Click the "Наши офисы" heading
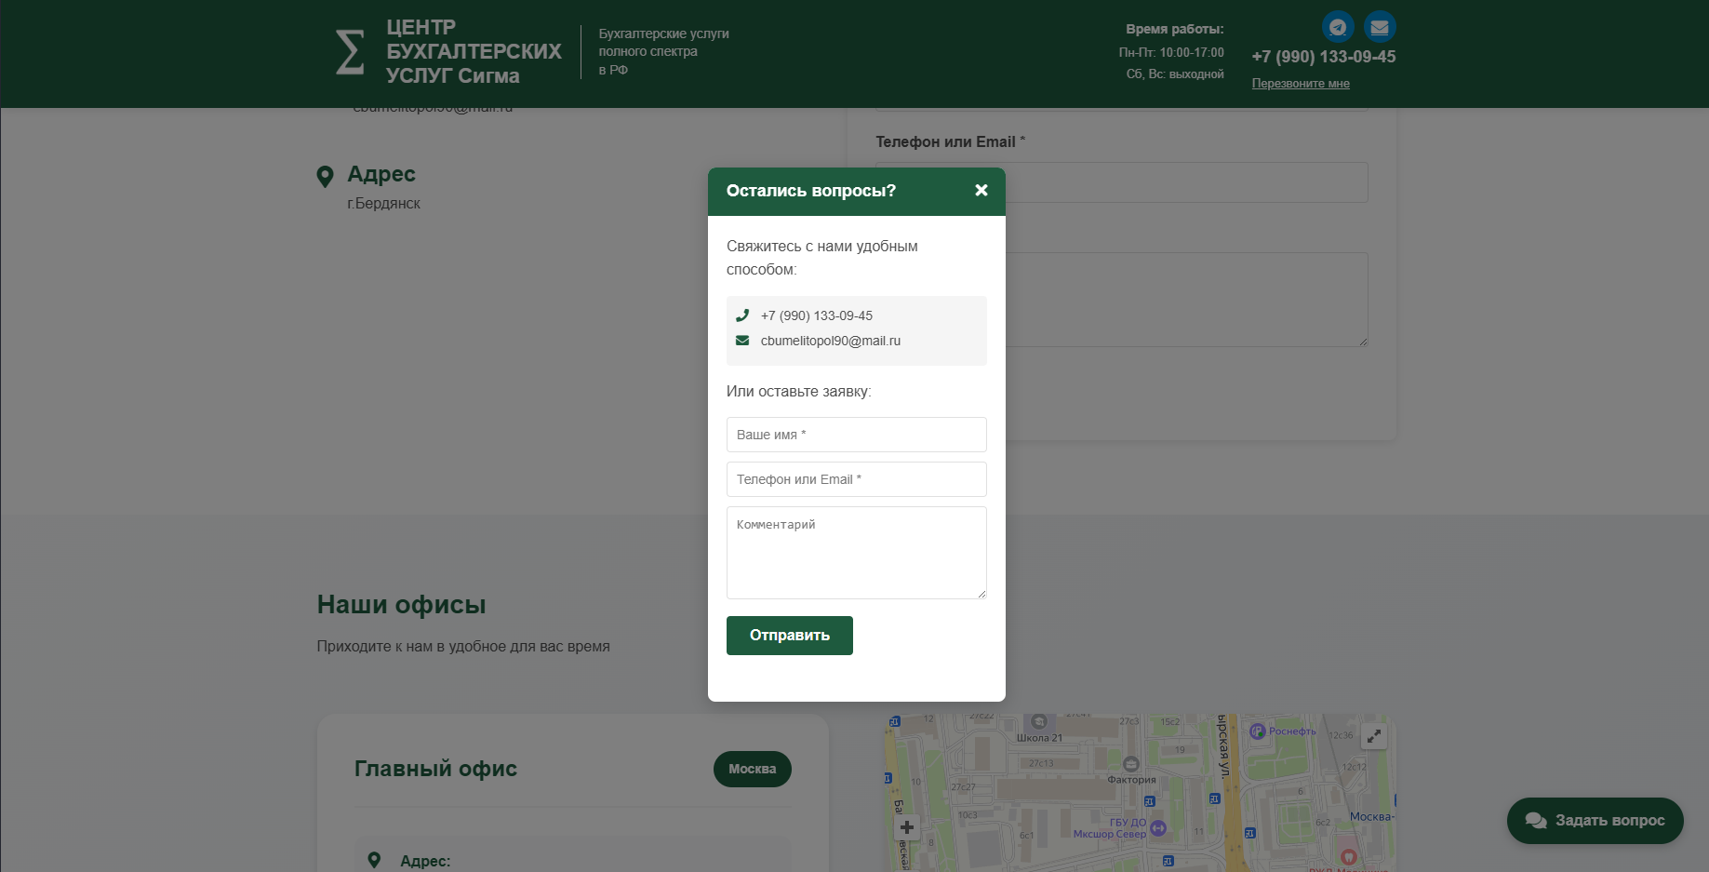The height and width of the screenshot is (872, 1709). point(402,605)
